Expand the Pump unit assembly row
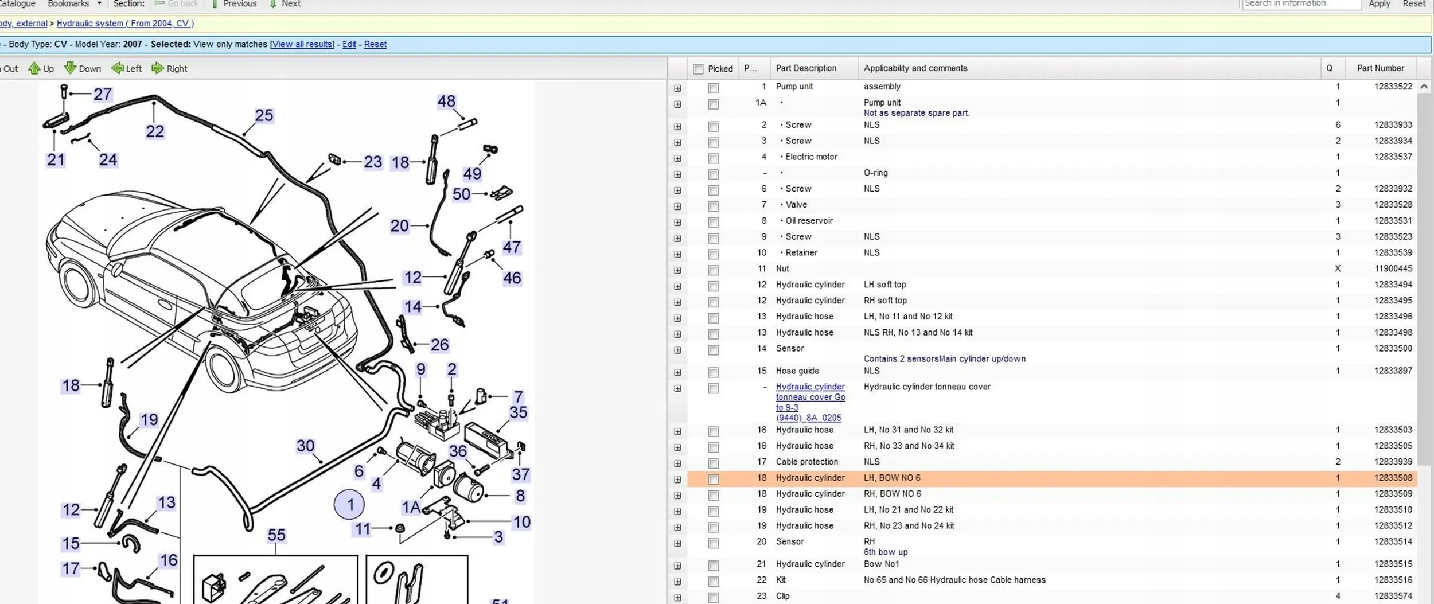This screenshot has width=1434, height=604. 677,88
